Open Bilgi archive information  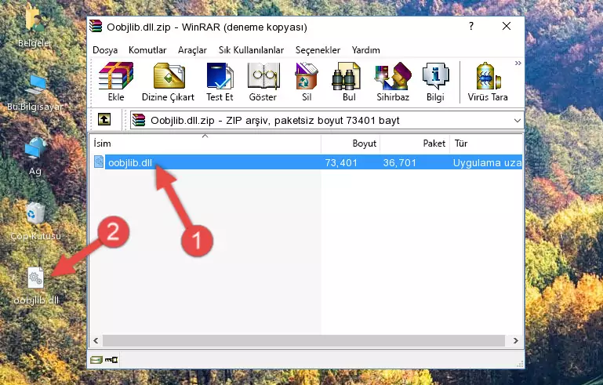coord(435,82)
